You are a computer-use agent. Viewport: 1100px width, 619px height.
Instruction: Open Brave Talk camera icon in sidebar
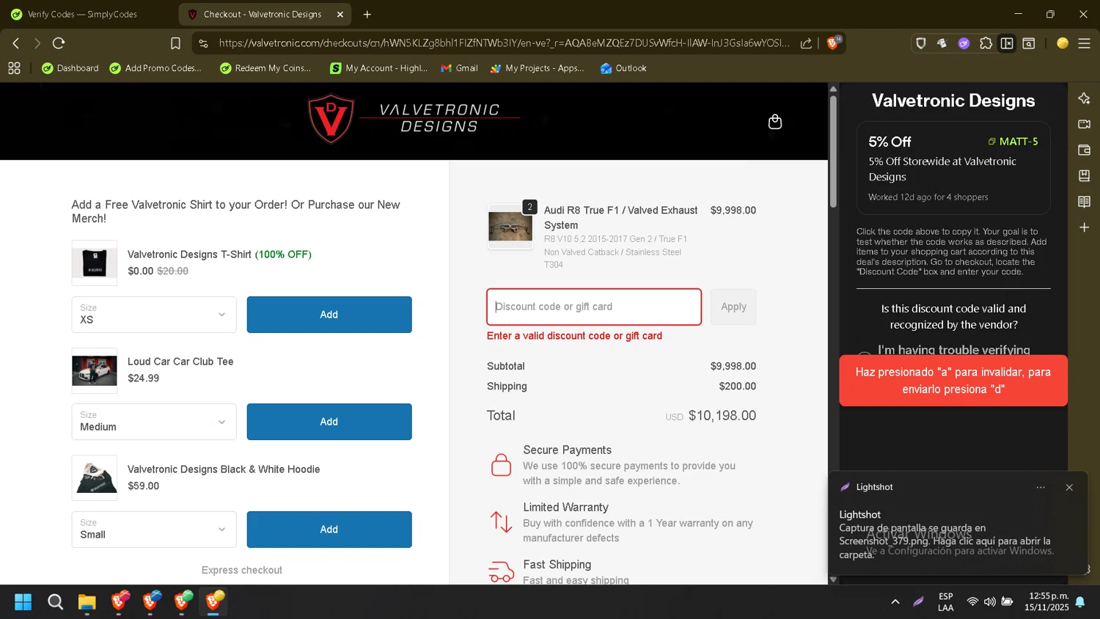(1084, 124)
